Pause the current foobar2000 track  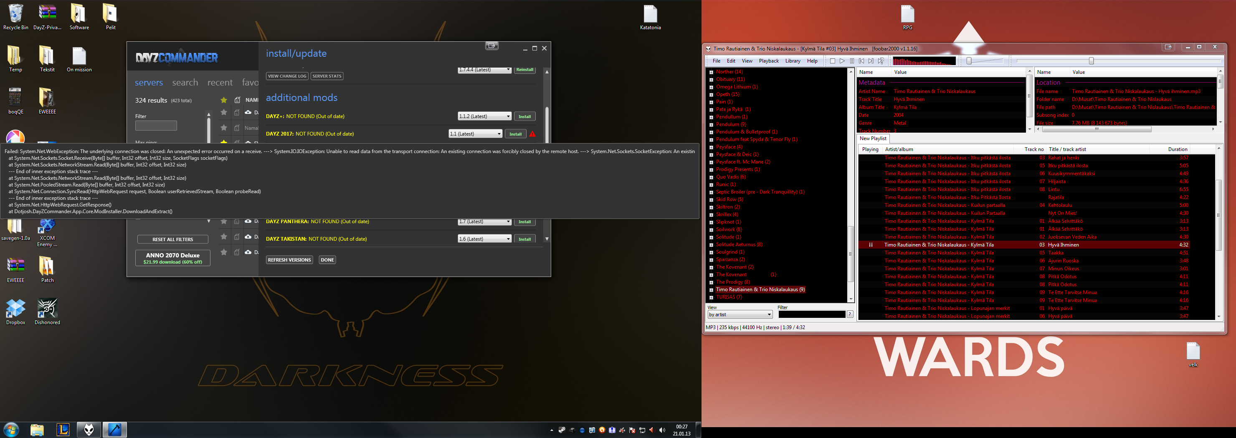click(x=852, y=61)
